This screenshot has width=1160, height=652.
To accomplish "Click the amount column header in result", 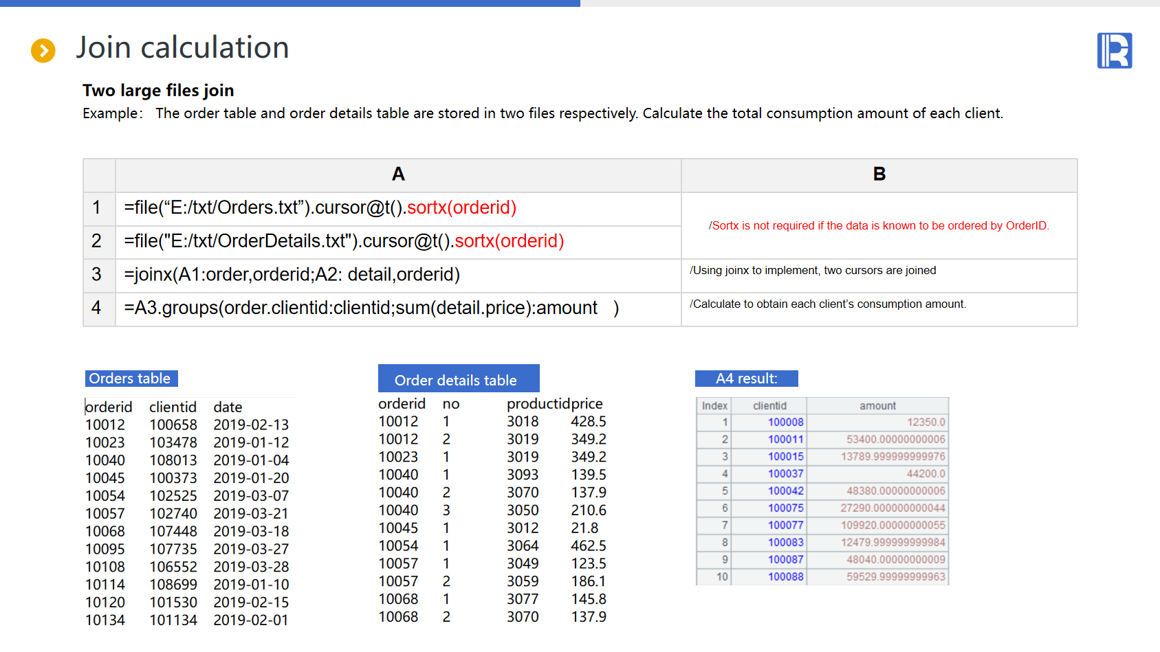I will click(877, 406).
